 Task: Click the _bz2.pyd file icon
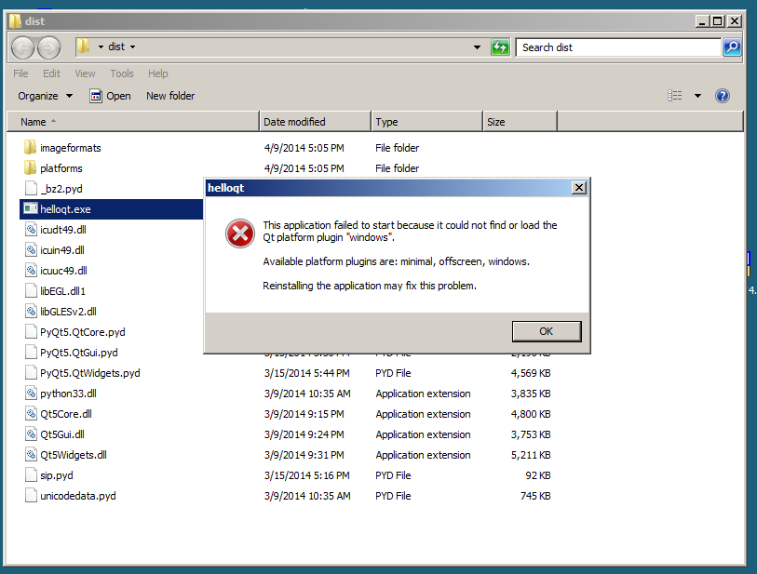pyautogui.click(x=31, y=188)
